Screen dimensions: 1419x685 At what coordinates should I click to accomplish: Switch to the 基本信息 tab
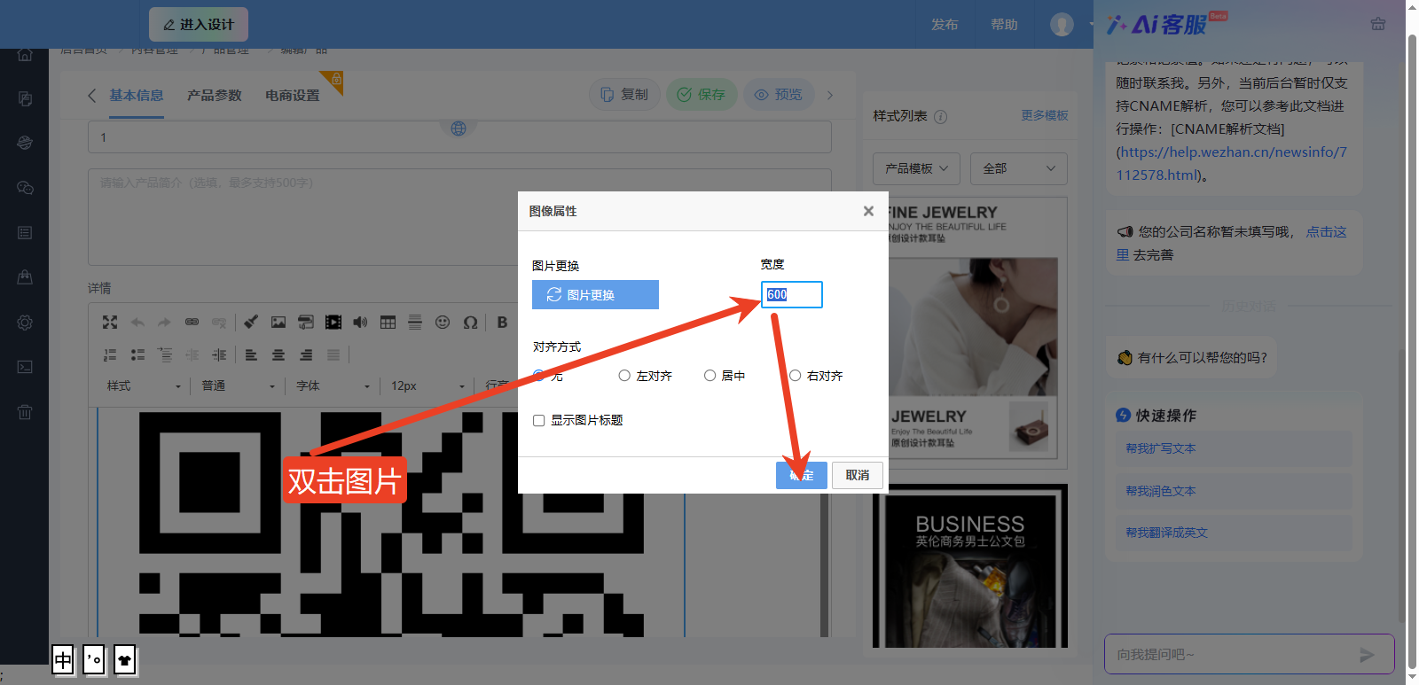pos(137,95)
